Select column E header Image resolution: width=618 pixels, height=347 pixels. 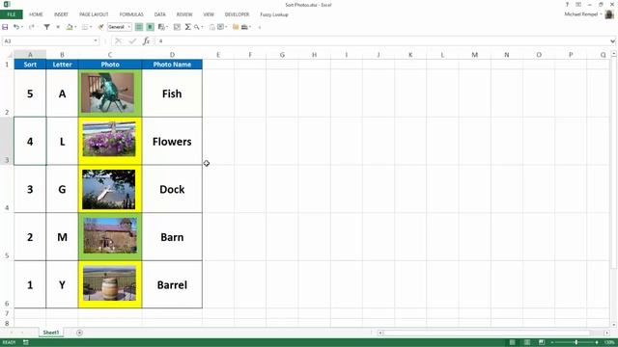(218, 55)
